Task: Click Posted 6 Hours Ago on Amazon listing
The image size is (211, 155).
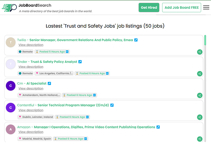Action: tap(71, 139)
